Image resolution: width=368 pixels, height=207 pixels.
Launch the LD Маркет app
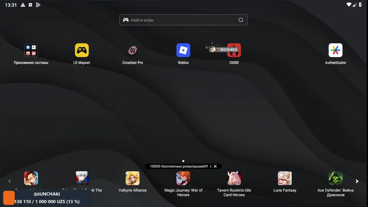click(82, 50)
